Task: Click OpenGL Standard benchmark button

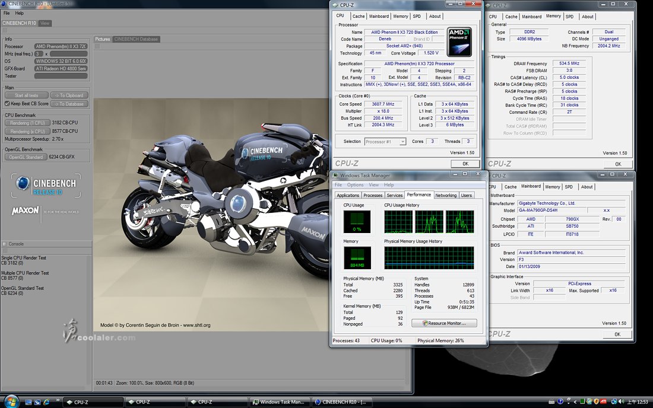Action: (26, 157)
